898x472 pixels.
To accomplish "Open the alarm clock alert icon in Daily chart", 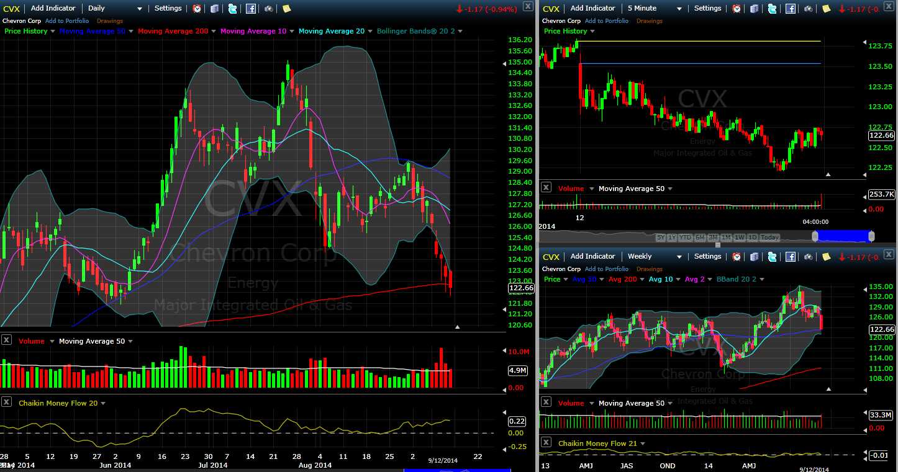I will (x=197, y=9).
